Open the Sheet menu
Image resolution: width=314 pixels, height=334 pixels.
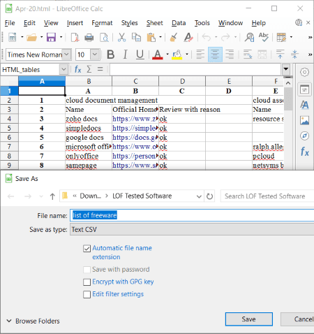click(154, 23)
